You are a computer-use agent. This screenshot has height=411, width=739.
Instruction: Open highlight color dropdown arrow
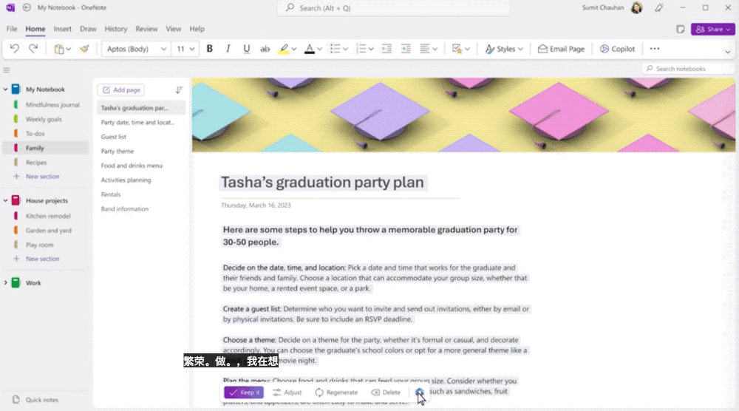tap(294, 49)
